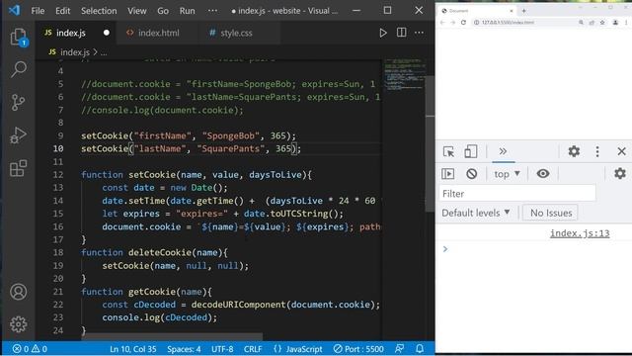
Task: Clear the console
Action: click(x=472, y=174)
